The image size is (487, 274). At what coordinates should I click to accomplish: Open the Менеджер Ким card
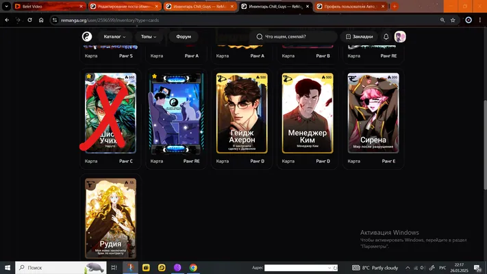point(308,113)
